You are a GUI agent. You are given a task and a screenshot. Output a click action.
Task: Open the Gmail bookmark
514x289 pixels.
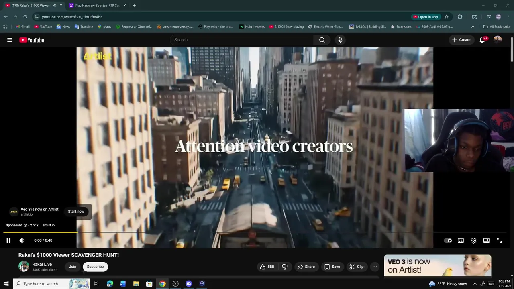tap(22, 27)
